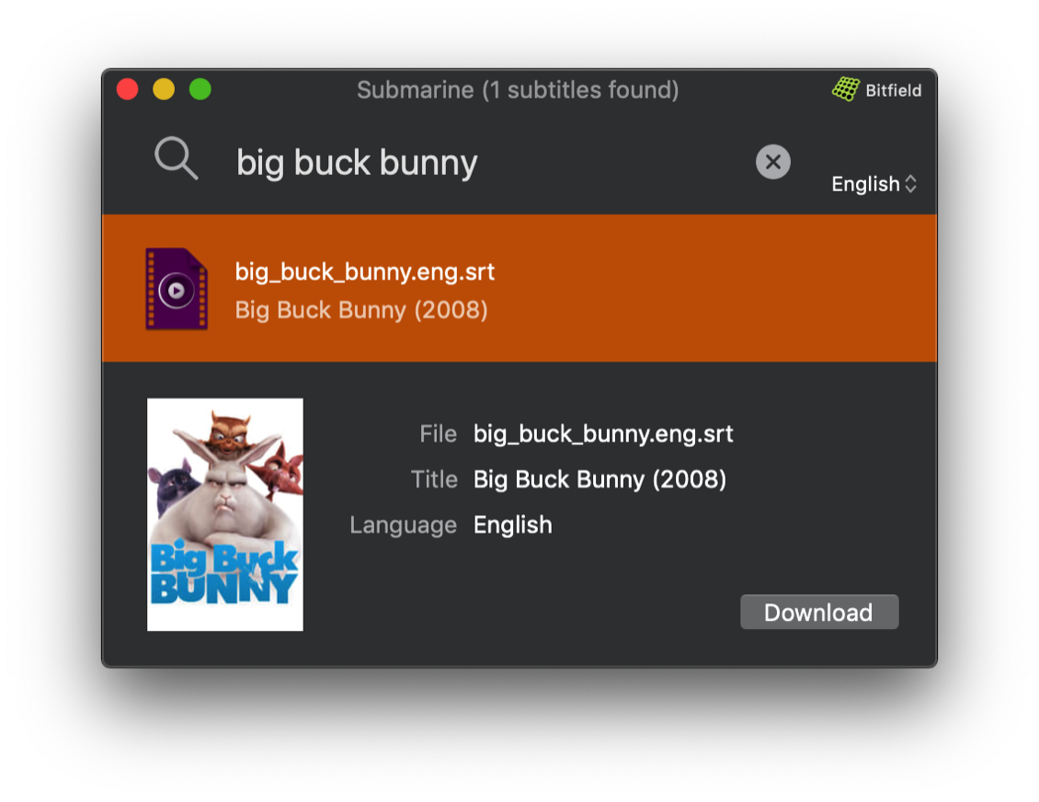Click the magnifying glass search icon
Viewport: 1039px width, 802px height.
(x=177, y=158)
